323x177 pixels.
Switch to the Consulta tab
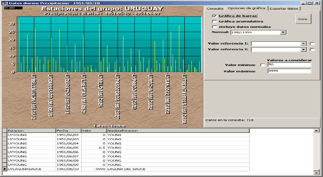click(215, 9)
